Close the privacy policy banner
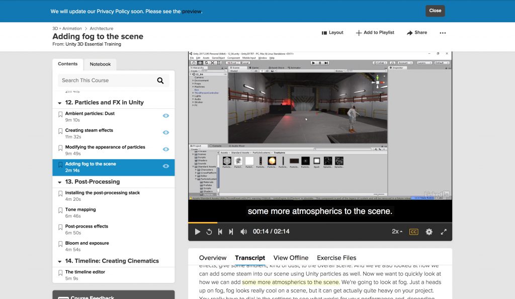This screenshot has height=299, width=515. click(x=435, y=11)
